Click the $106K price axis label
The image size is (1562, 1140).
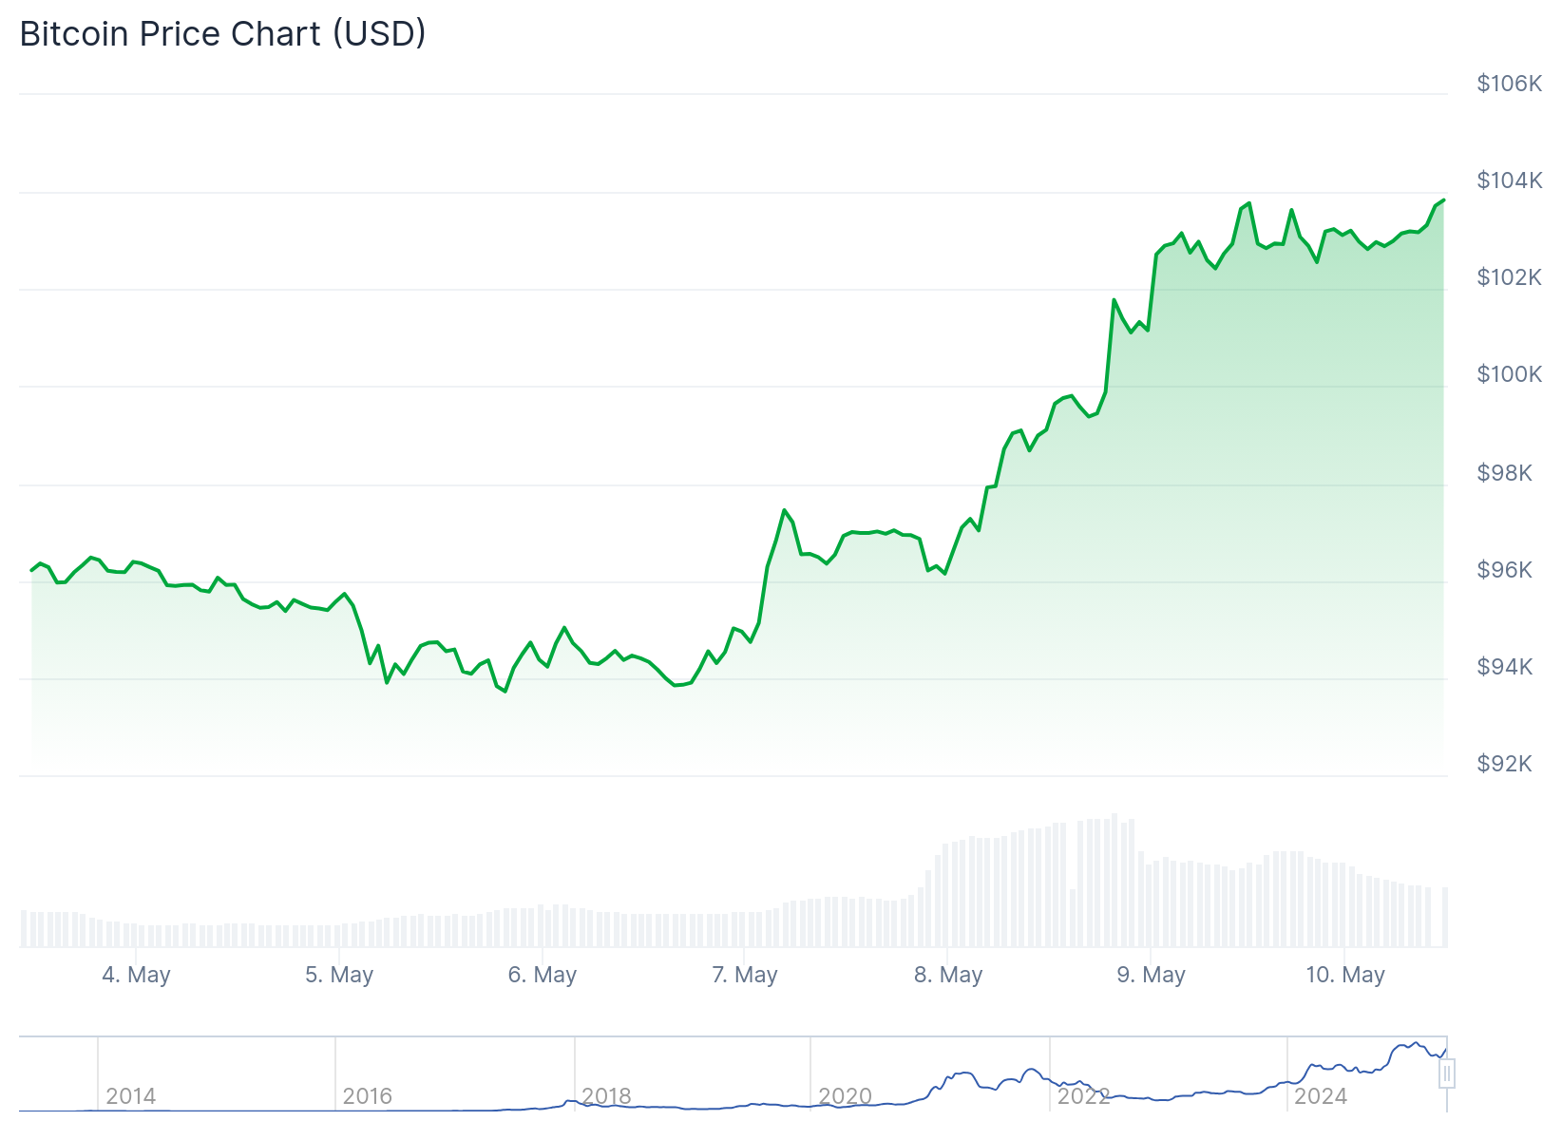tap(1509, 84)
